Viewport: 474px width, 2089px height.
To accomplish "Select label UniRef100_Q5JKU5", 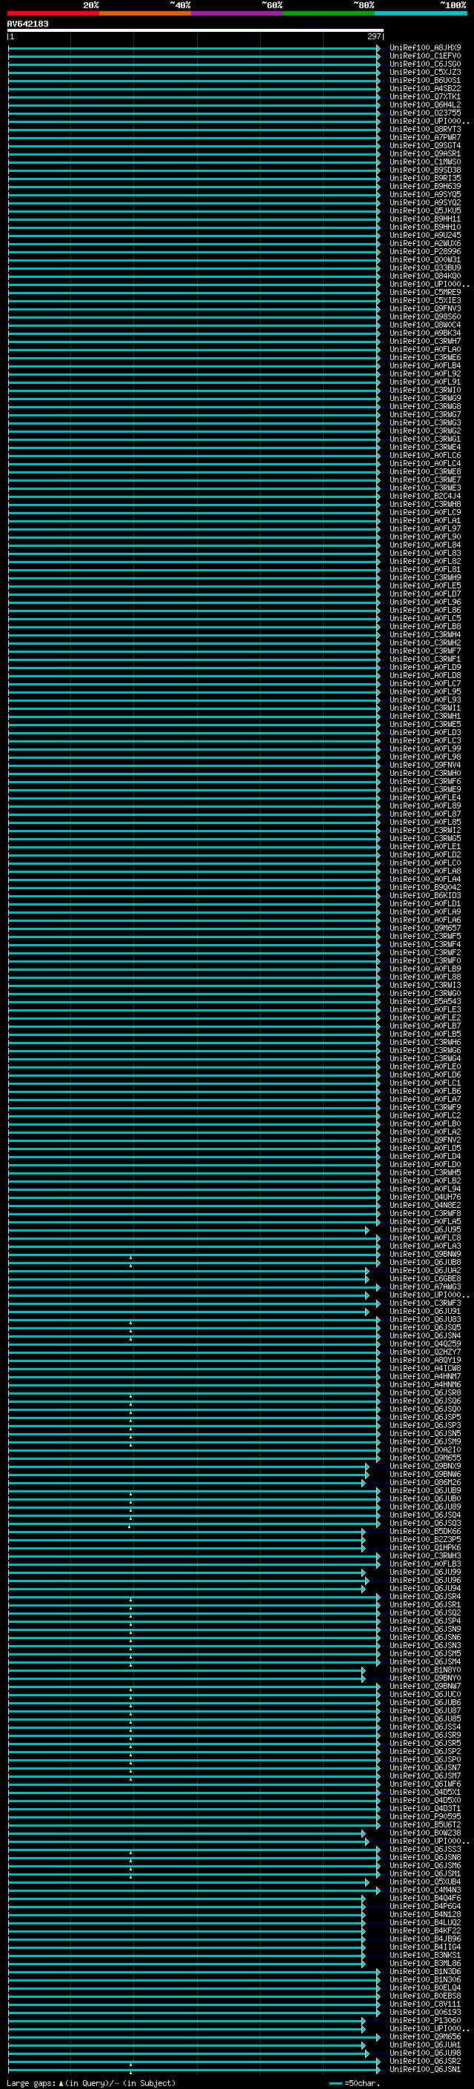I will (425, 211).
